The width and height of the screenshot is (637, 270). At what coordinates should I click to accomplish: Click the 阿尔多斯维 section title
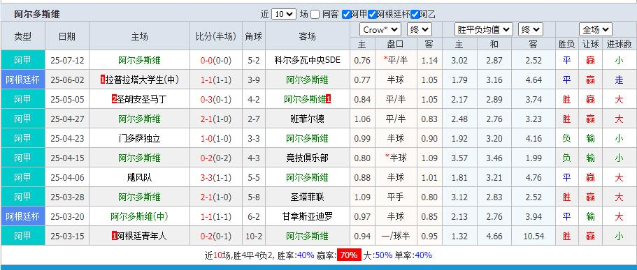tap(37, 15)
